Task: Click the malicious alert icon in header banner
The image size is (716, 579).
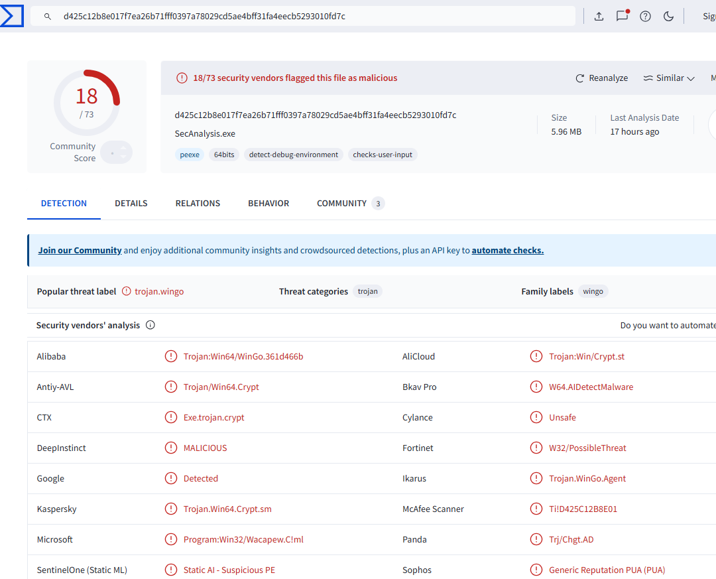Action: click(182, 78)
